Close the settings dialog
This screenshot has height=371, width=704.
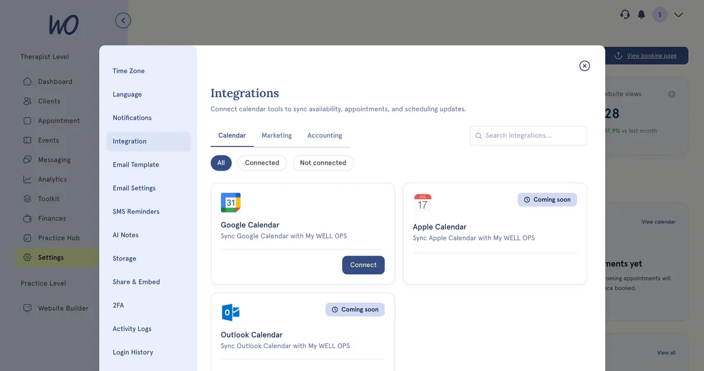point(584,66)
